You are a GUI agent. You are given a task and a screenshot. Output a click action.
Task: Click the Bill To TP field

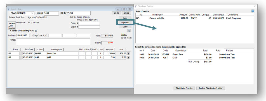[x=80, y=13]
